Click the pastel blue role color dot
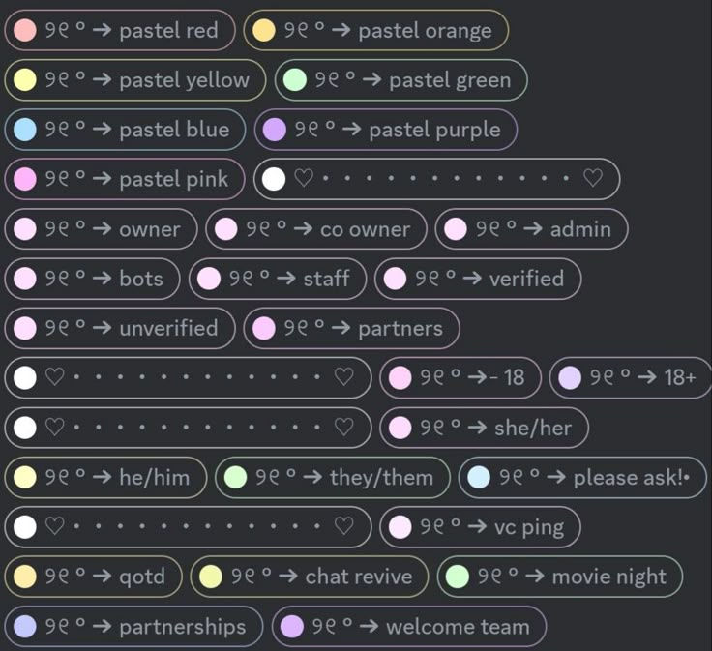Screen dimensions: 712x651 tap(25, 130)
